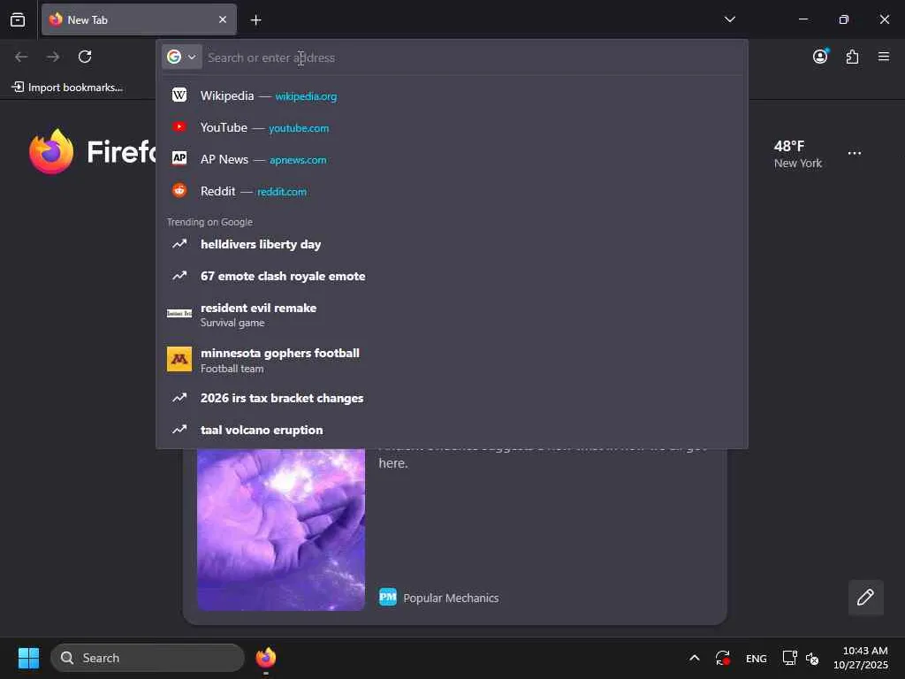Open the list all tabs chevron
Screen dimensions: 905x679
coord(729,19)
